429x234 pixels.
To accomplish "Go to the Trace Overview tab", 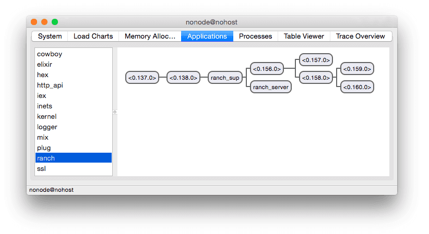I will [x=360, y=36].
